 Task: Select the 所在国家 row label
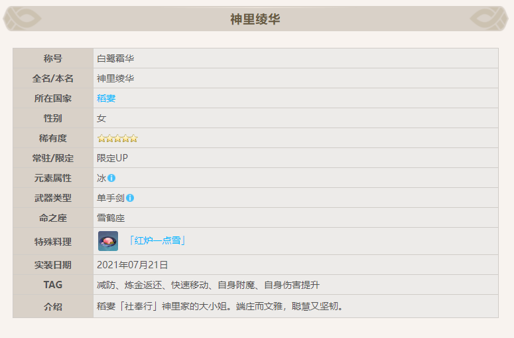53,98
